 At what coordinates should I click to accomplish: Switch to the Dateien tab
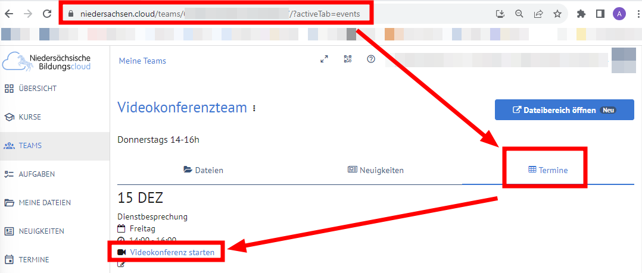(x=204, y=170)
